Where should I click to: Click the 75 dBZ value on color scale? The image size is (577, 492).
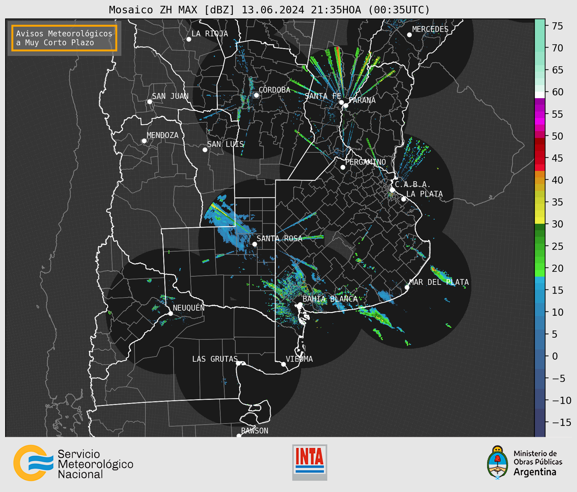tap(557, 26)
